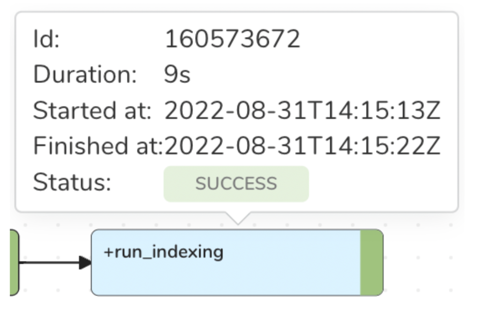The image size is (491, 310).
Task: Click the Started at timestamp ending in 14:15:13Z
Action: pyautogui.click(x=302, y=111)
